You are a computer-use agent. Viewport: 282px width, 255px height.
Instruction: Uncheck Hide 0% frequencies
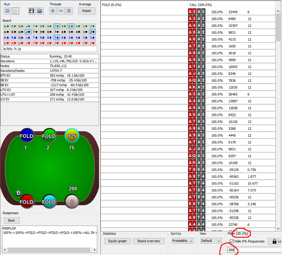pos(232,241)
